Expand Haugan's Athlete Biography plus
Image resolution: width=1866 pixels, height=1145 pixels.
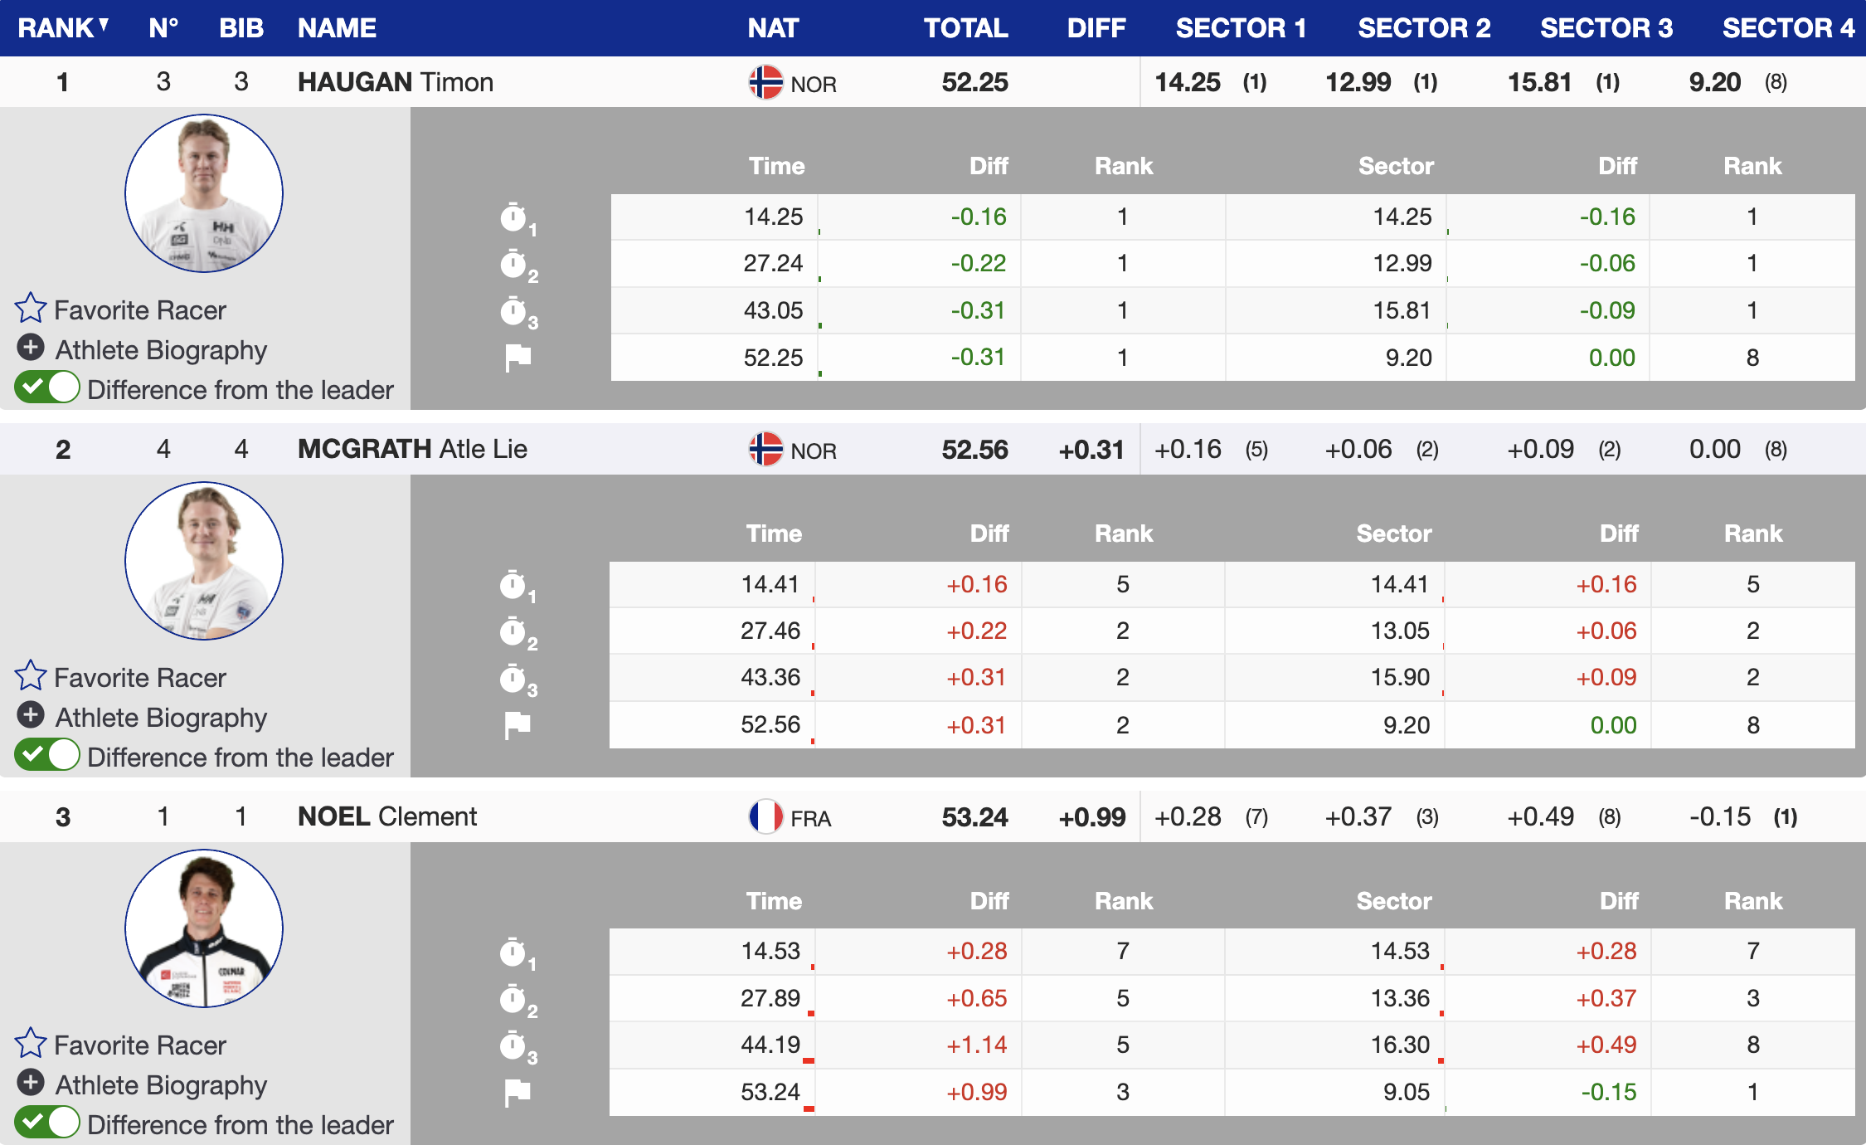click(31, 348)
